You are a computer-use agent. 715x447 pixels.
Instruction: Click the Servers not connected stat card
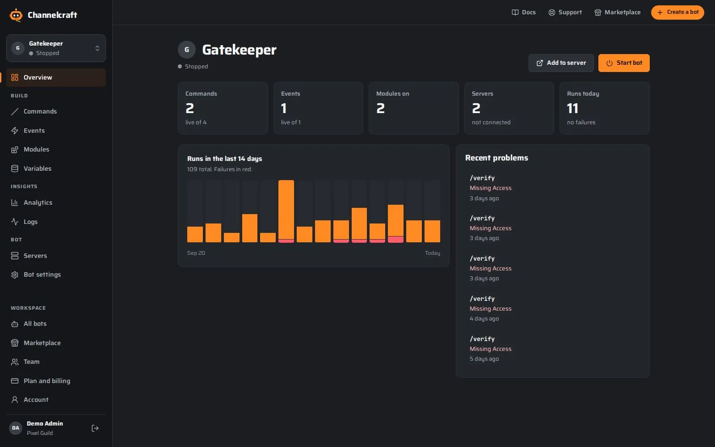click(509, 108)
